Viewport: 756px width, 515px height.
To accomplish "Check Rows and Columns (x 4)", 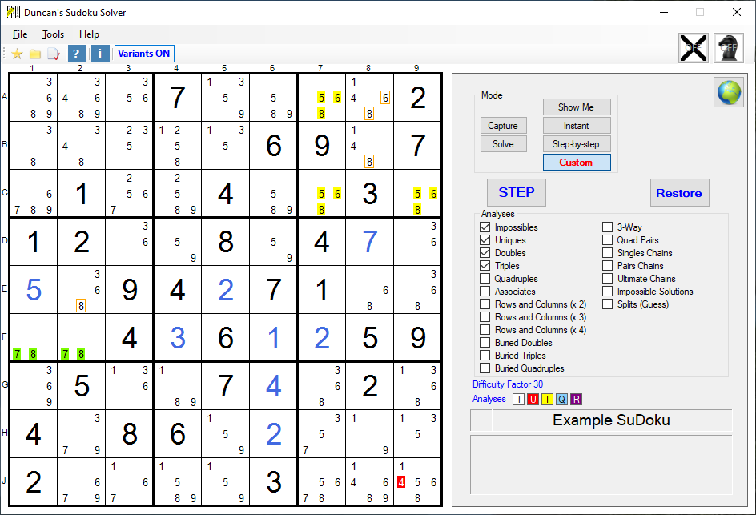I will tap(485, 330).
